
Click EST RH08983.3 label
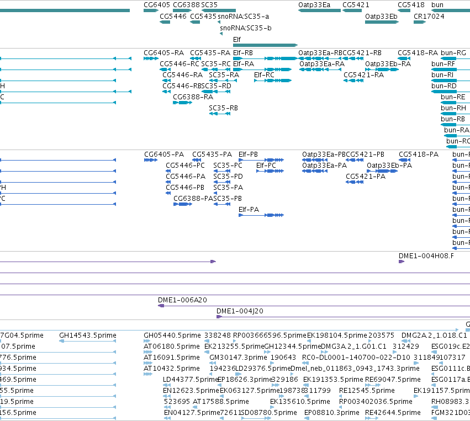click(x=450, y=402)
